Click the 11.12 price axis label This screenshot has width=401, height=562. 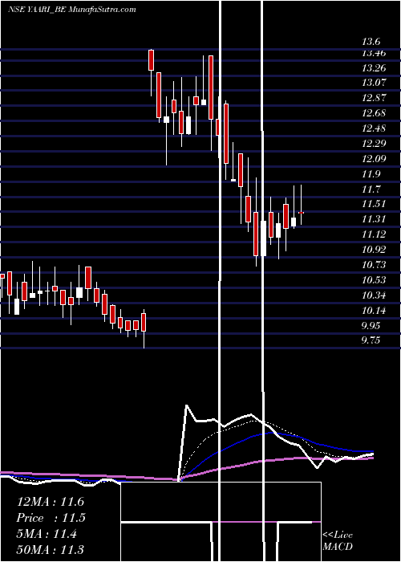click(x=374, y=234)
